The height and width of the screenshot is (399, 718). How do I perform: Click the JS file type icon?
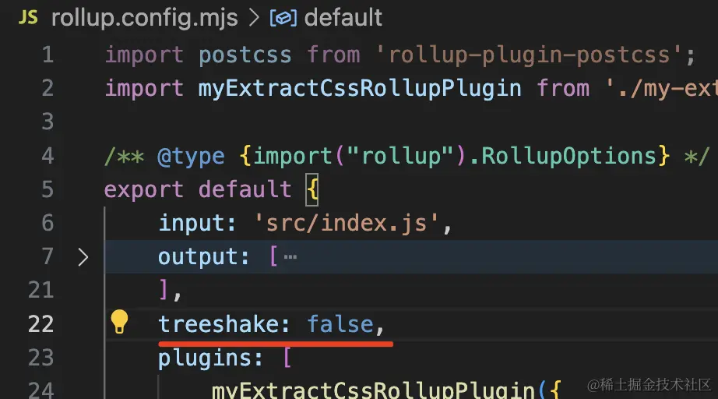coord(28,18)
